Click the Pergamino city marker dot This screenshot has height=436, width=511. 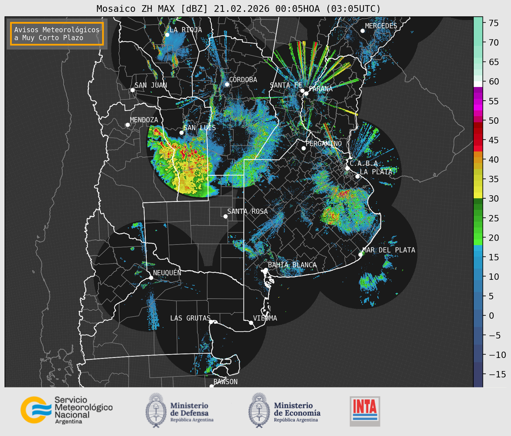304,148
